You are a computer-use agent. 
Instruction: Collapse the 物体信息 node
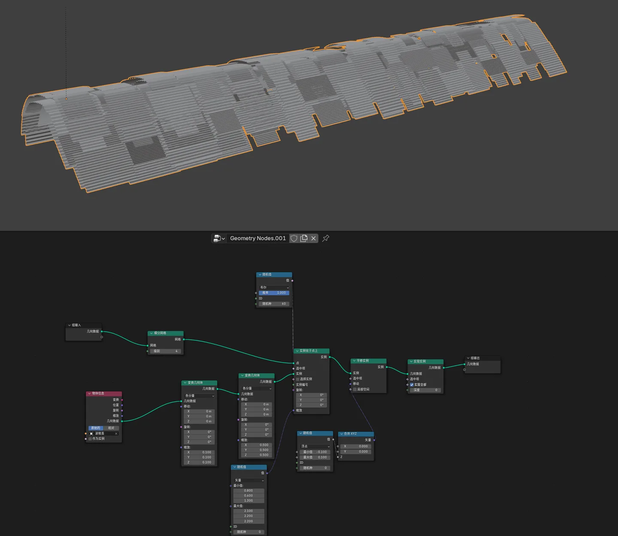coord(89,394)
